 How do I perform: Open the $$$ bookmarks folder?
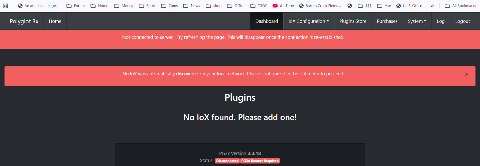pyautogui.click(x=365, y=6)
